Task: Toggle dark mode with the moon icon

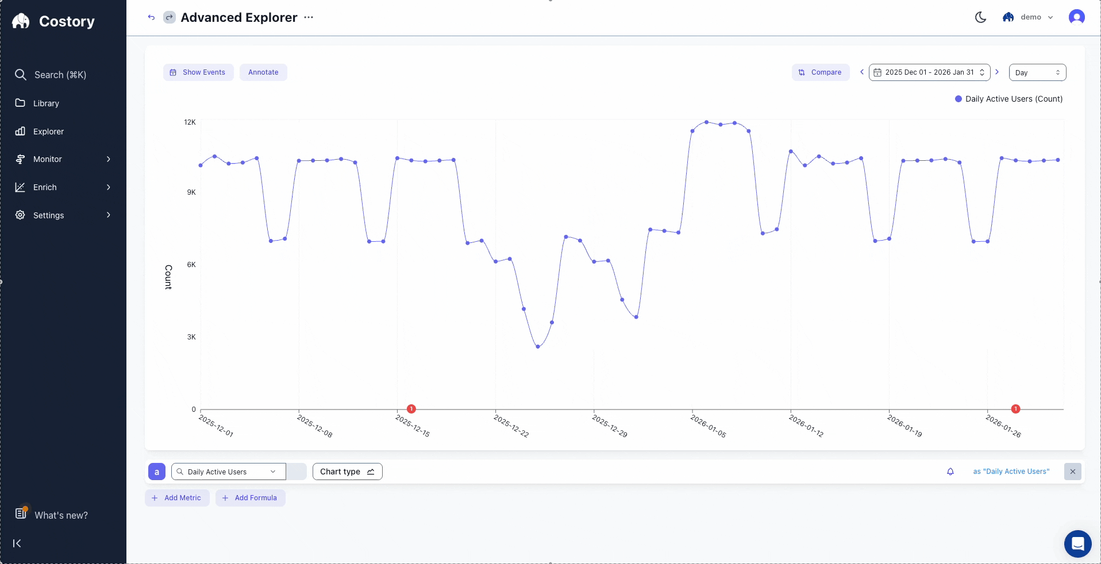Action: point(980,17)
